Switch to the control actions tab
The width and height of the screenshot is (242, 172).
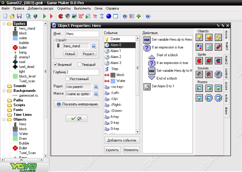(226, 73)
